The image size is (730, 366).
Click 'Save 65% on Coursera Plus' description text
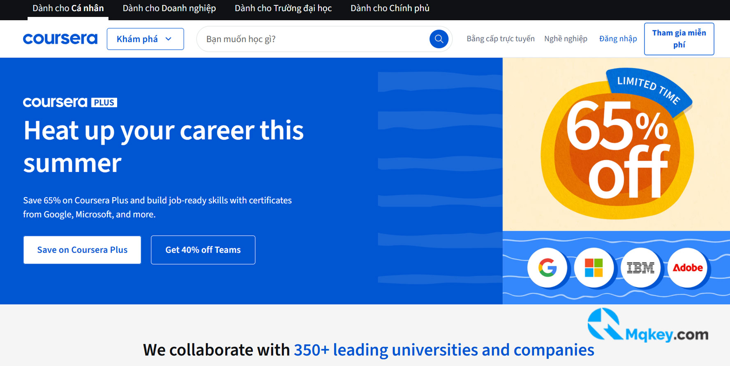click(157, 207)
